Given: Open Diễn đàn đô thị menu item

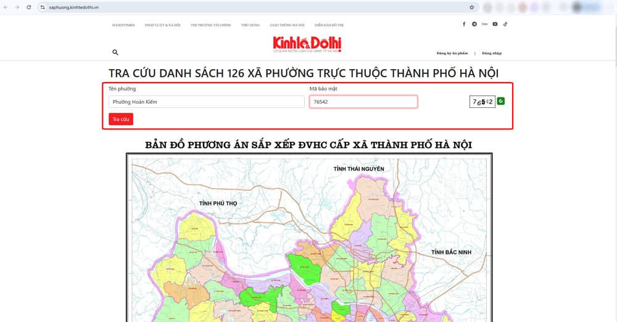Looking at the screenshot, I should pyautogui.click(x=329, y=25).
